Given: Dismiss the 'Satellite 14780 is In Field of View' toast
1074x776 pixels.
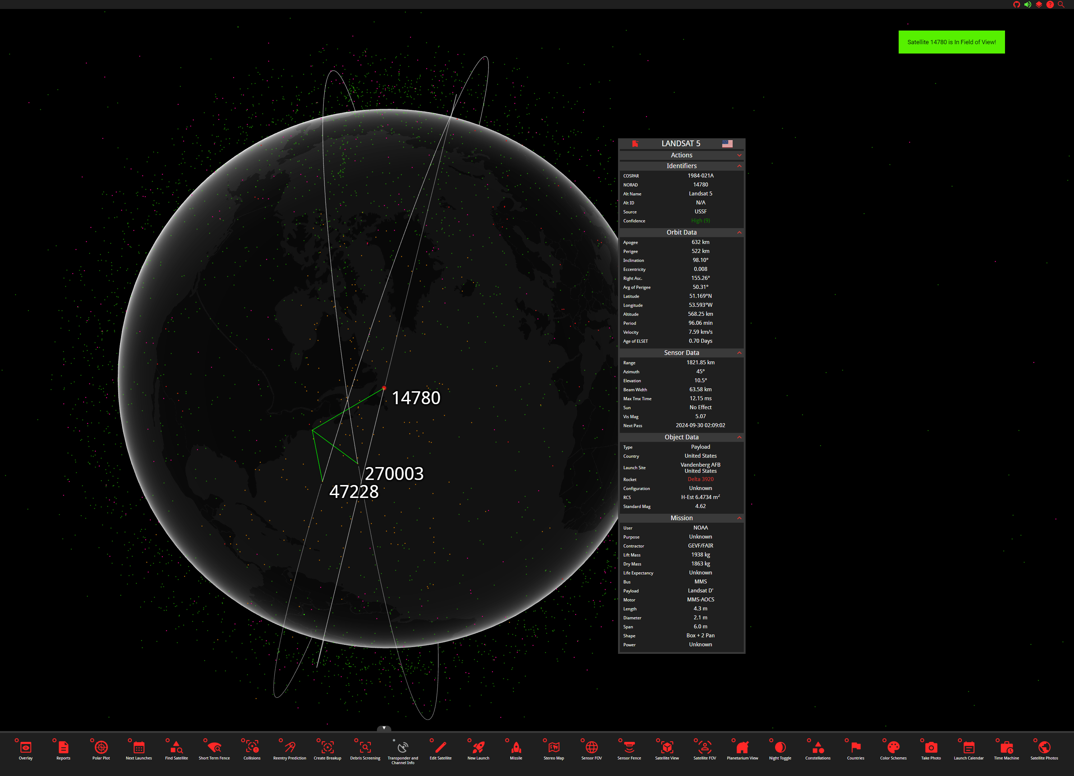Looking at the screenshot, I should [951, 42].
